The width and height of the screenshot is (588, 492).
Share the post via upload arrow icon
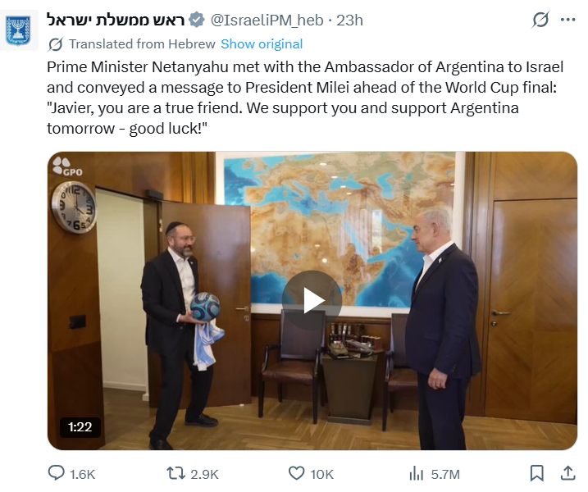(568, 473)
